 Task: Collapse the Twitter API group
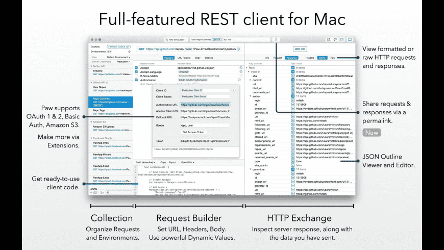(x=91, y=66)
